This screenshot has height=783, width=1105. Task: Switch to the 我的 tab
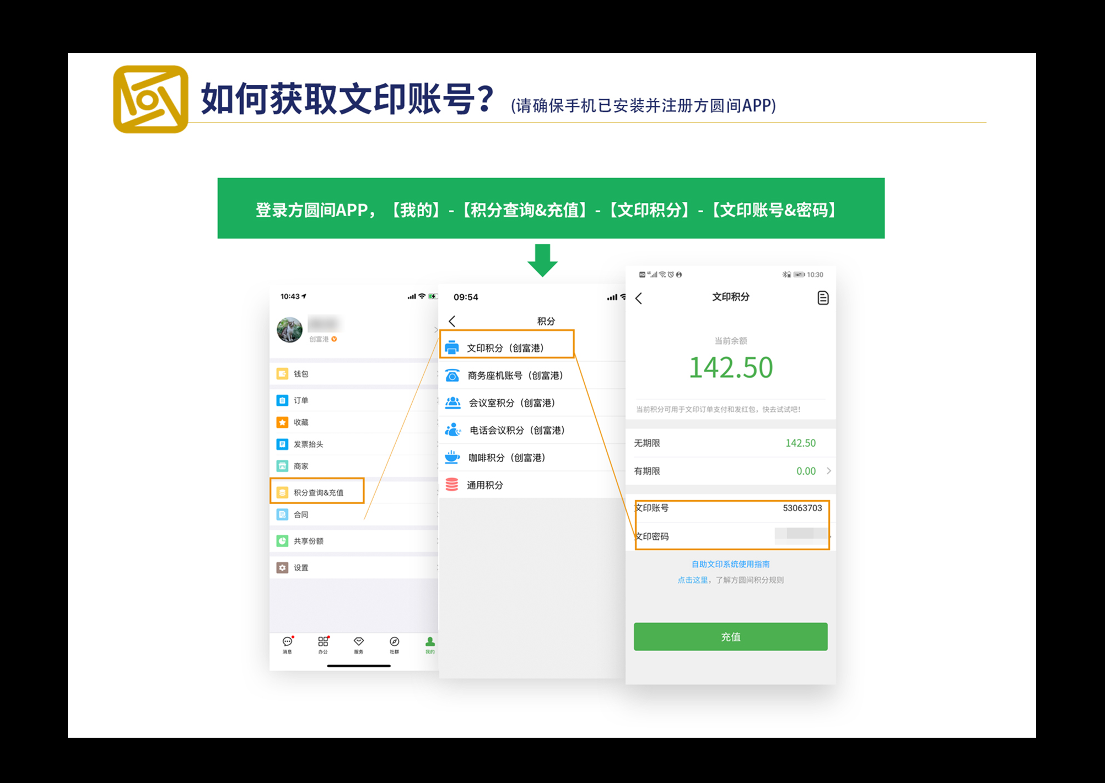tap(430, 645)
